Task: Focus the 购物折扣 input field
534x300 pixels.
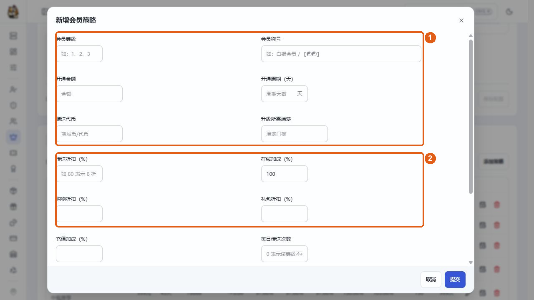Action: click(79, 214)
